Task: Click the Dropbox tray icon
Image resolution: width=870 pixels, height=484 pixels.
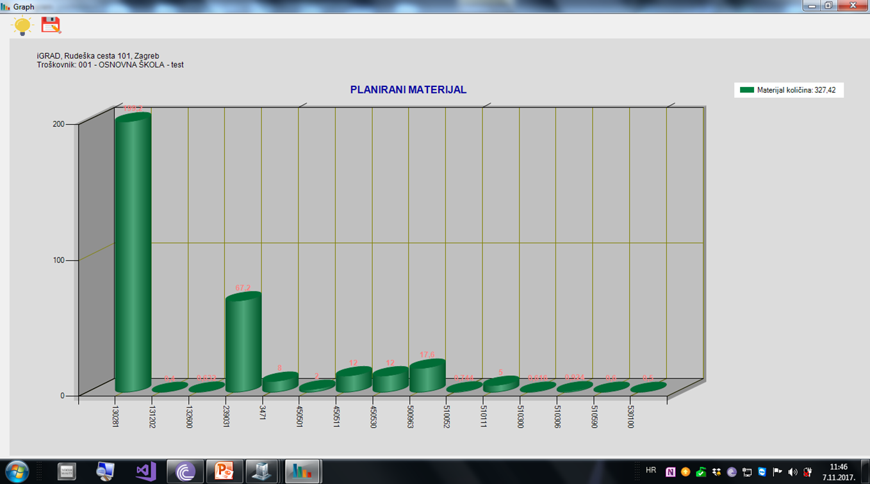Action: tap(716, 472)
